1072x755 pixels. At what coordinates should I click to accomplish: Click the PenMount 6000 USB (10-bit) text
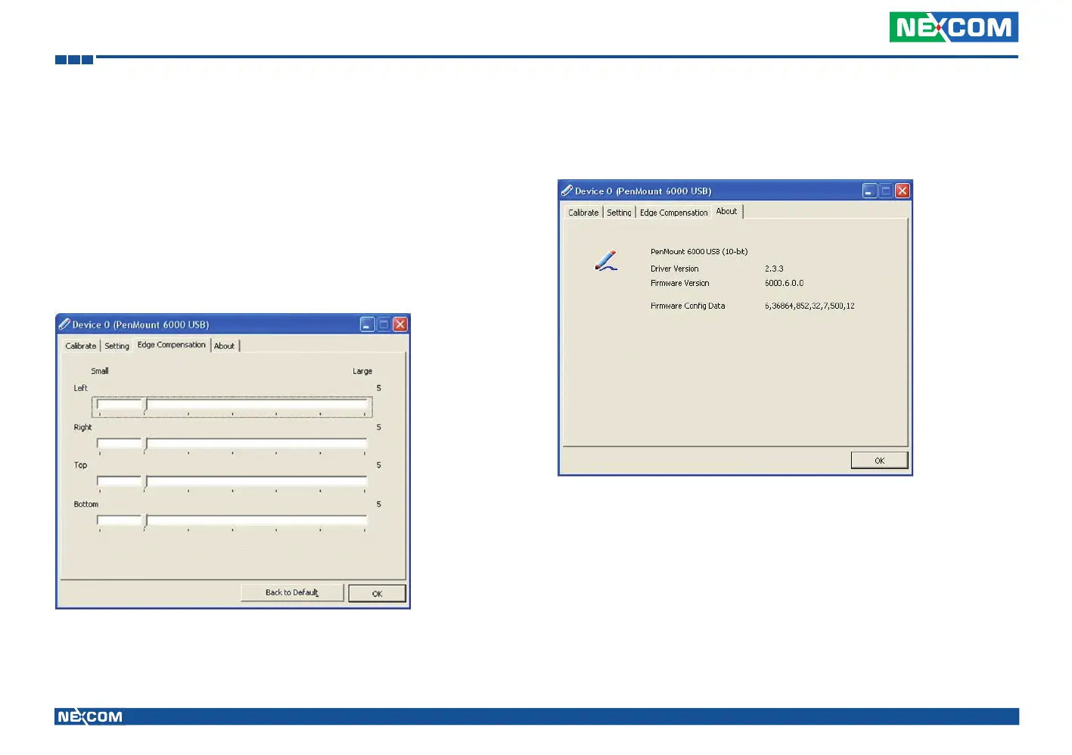pyautogui.click(x=699, y=251)
